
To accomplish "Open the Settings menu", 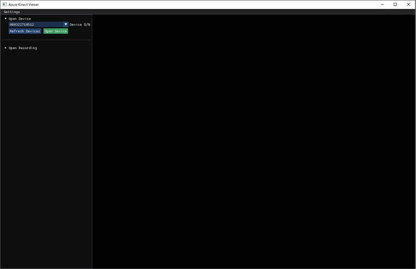I will pyautogui.click(x=12, y=12).
